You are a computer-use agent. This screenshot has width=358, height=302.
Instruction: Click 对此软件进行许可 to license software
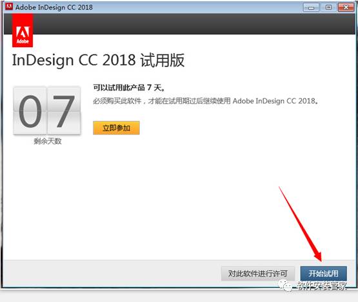(x=258, y=274)
